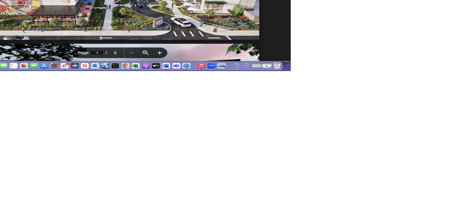This screenshot has width=449, height=203.
Task: Open Apple Podcasts from the Dock
Action: 145,66
